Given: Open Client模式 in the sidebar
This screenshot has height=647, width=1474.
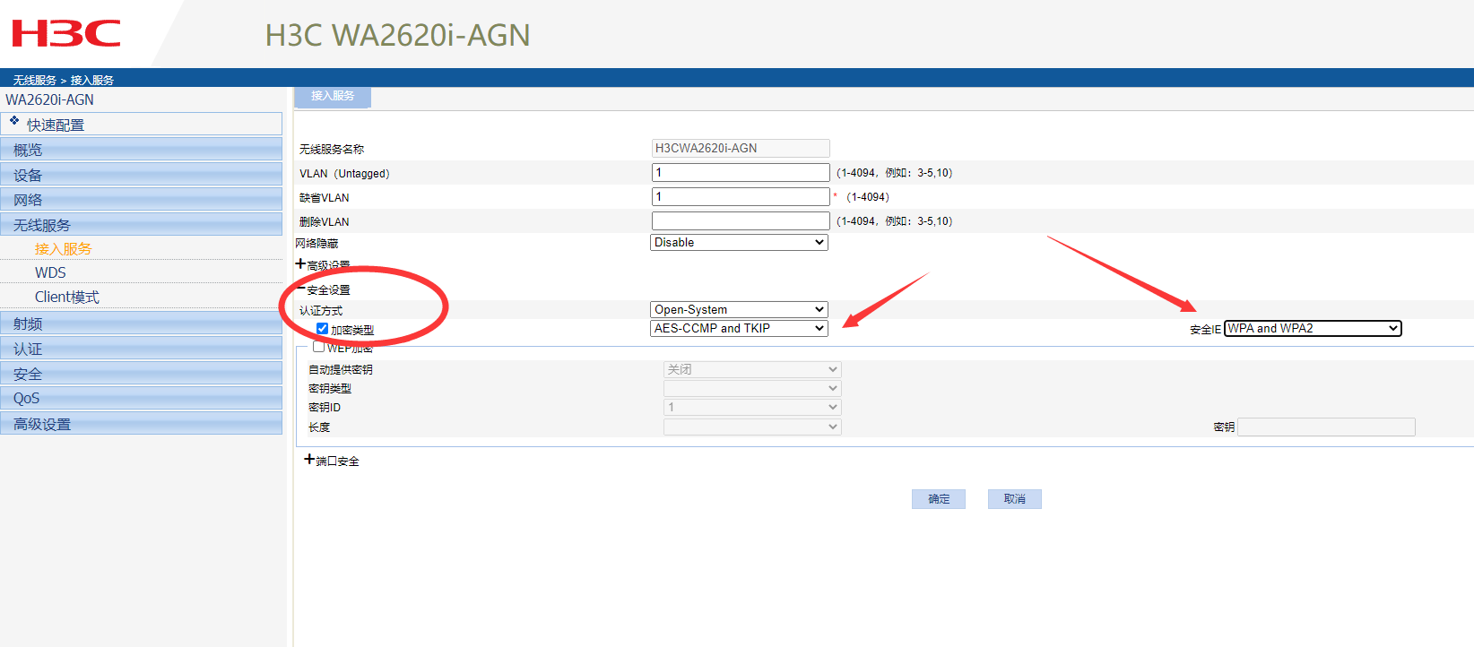Looking at the screenshot, I should pyautogui.click(x=67, y=297).
